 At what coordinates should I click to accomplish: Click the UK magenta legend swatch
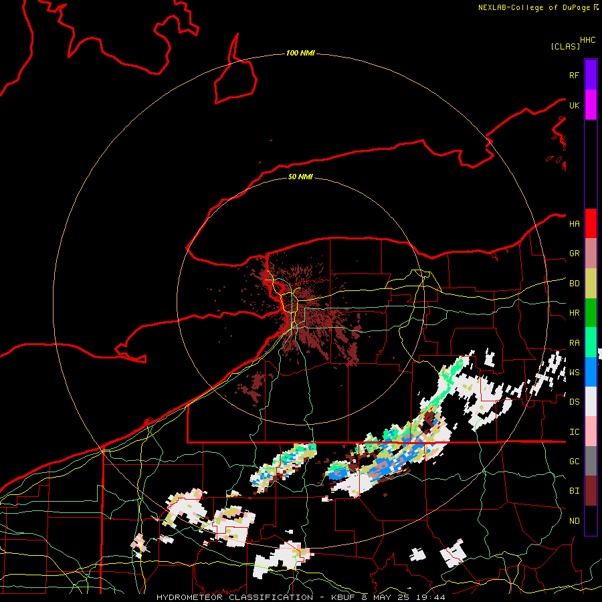pos(591,105)
